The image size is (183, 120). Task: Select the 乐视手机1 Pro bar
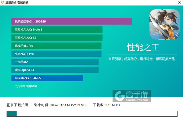[x=56, y=46]
